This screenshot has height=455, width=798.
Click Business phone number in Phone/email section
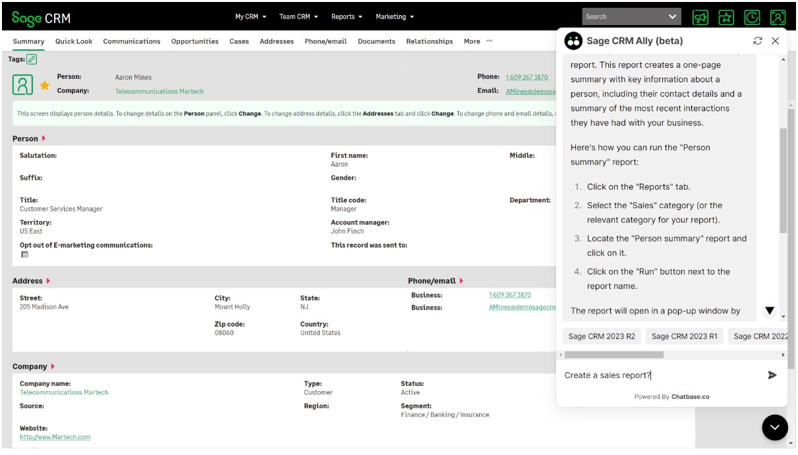[x=510, y=295]
